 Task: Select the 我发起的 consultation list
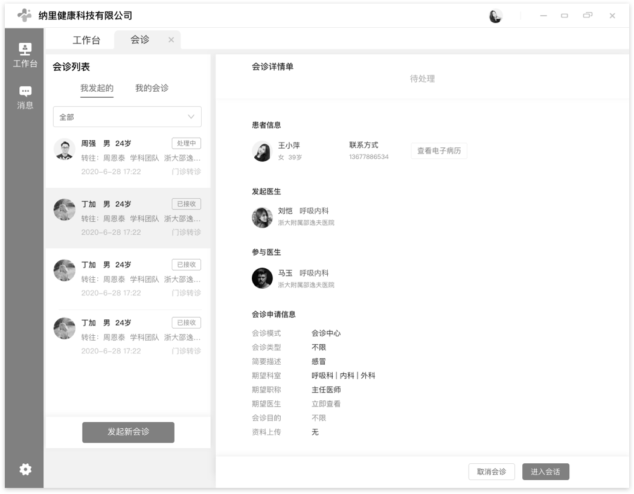tap(97, 88)
